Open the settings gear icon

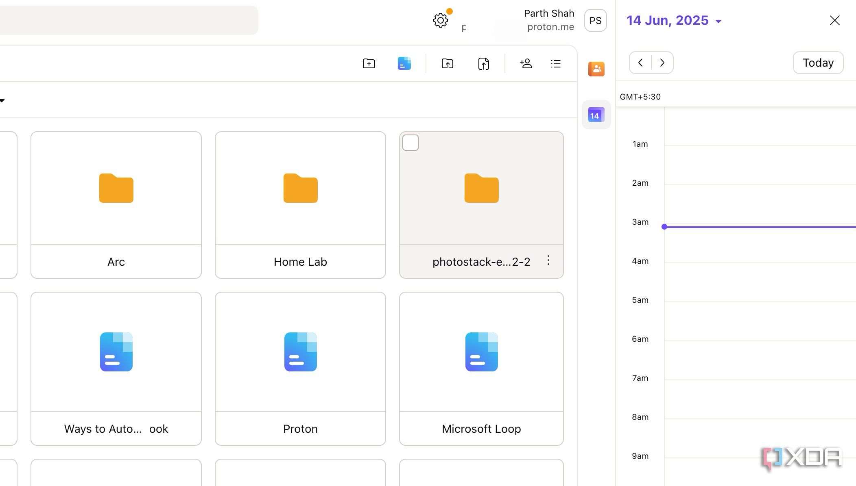click(440, 20)
